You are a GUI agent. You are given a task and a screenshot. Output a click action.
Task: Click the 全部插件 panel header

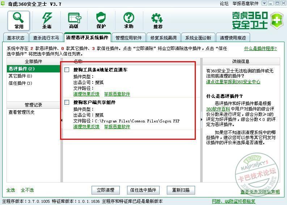34,61
